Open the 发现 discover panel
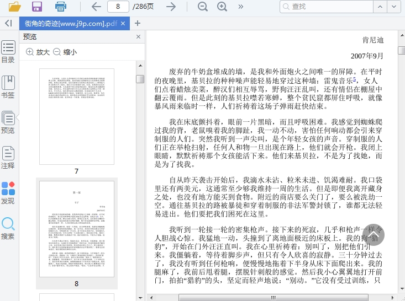405x301 pixels. (x=8, y=193)
